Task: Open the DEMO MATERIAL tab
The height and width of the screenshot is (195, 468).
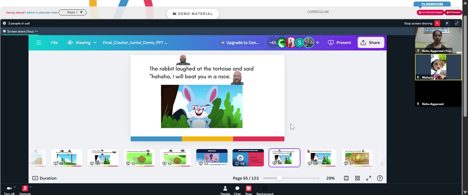Action: [x=193, y=14]
